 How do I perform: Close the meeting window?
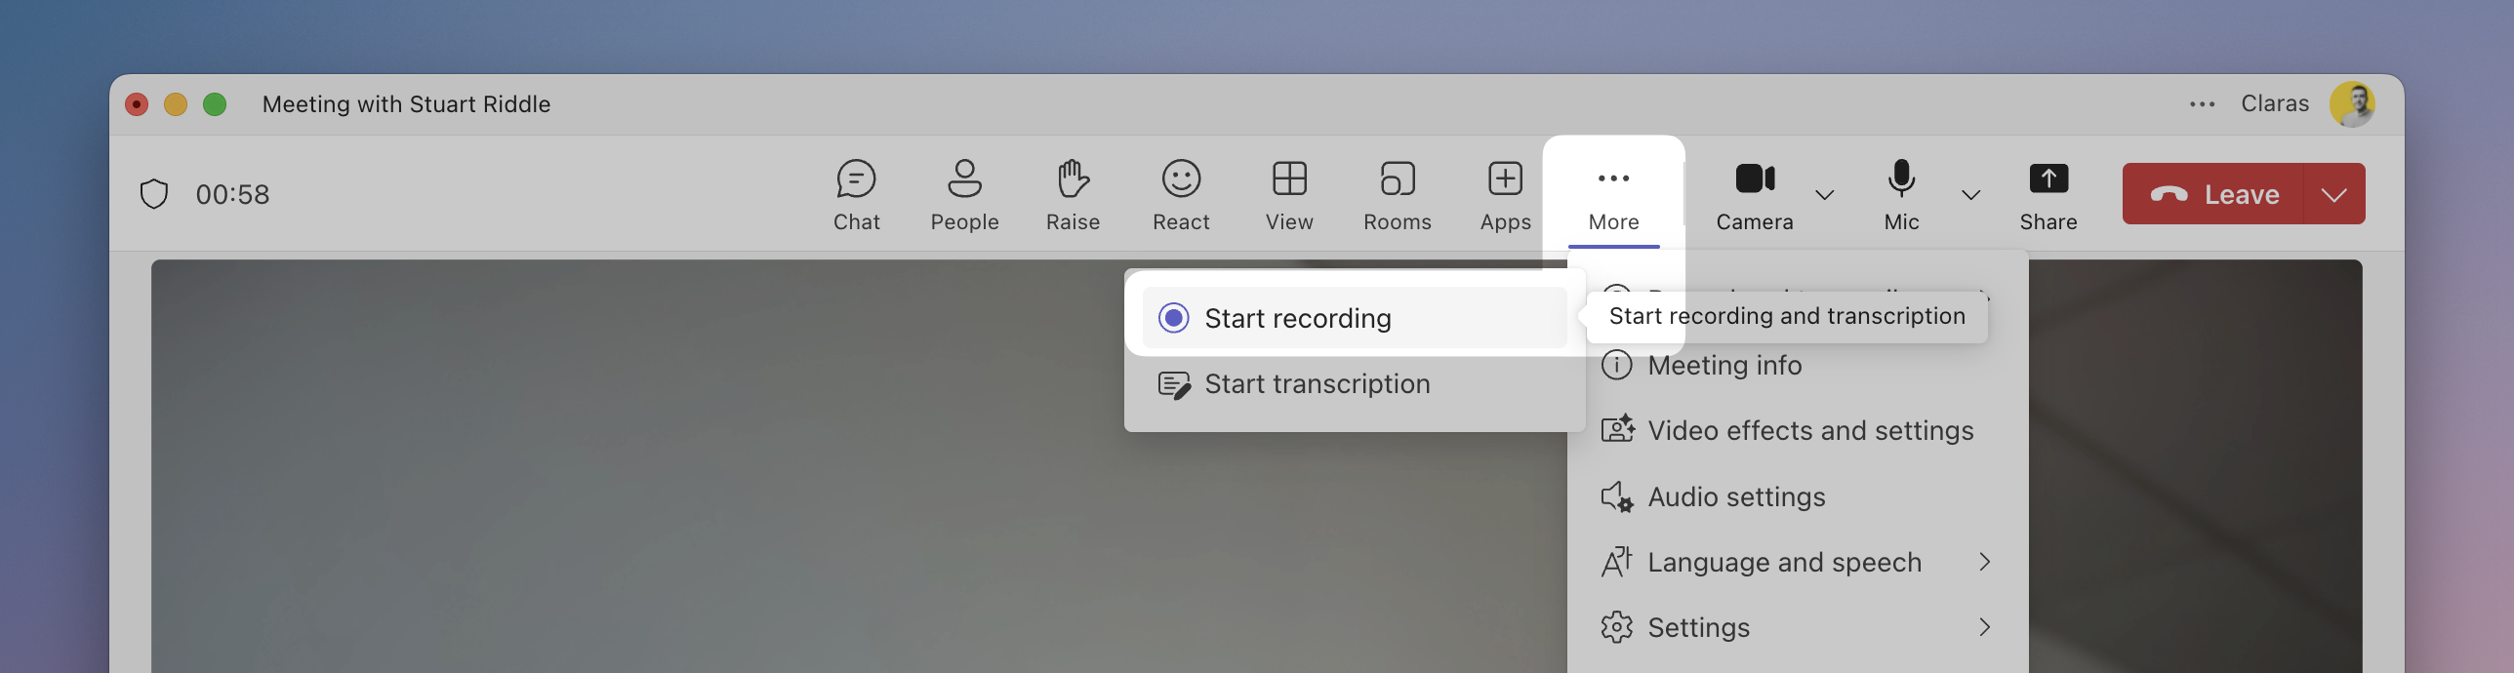click(x=137, y=104)
